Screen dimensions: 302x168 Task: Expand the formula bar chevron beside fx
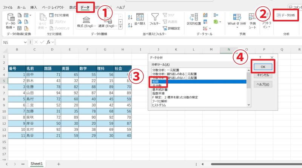pos(53,42)
